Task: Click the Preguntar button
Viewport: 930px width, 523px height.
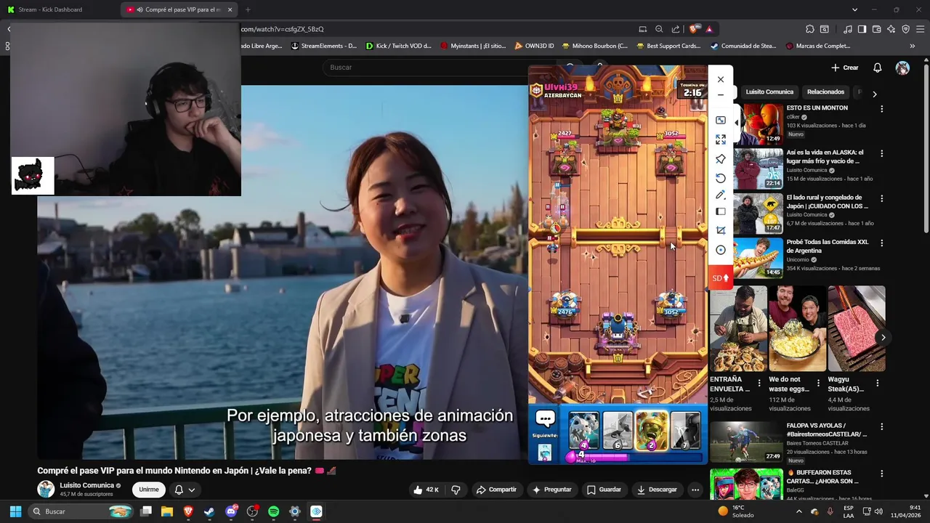Action: coord(551,490)
